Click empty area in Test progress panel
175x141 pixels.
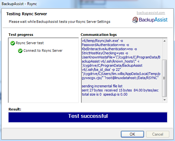tap(44, 78)
